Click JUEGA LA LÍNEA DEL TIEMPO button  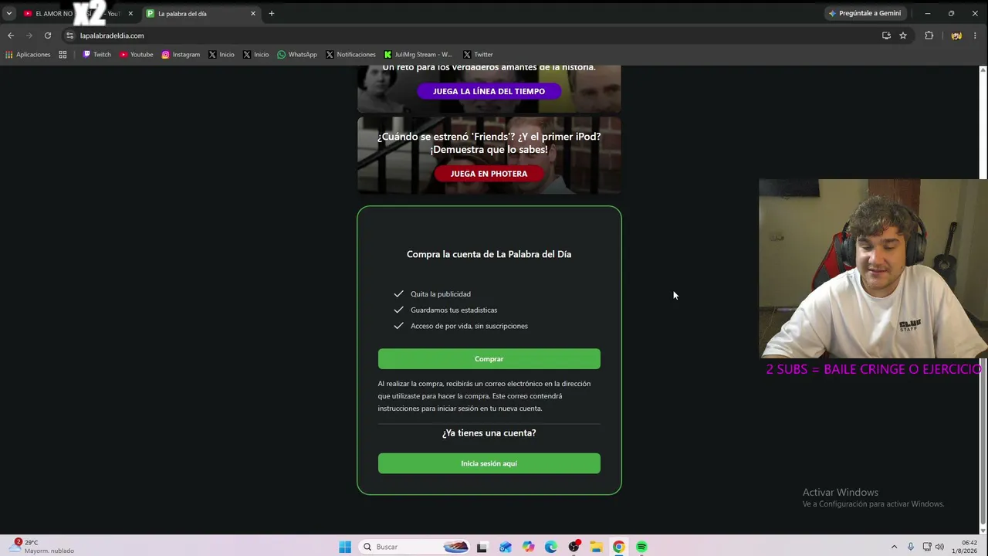pyautogui.click(x=489, y=91)
